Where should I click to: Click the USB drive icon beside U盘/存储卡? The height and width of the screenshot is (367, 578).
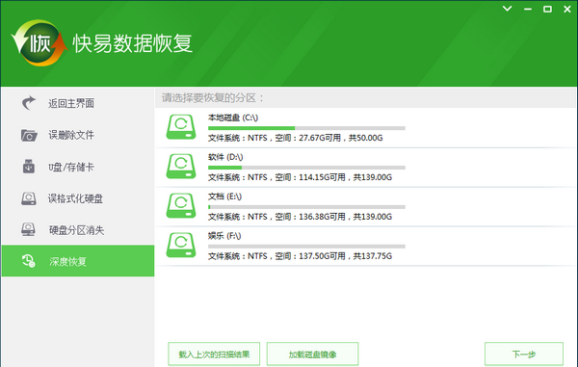click(29, 167)
